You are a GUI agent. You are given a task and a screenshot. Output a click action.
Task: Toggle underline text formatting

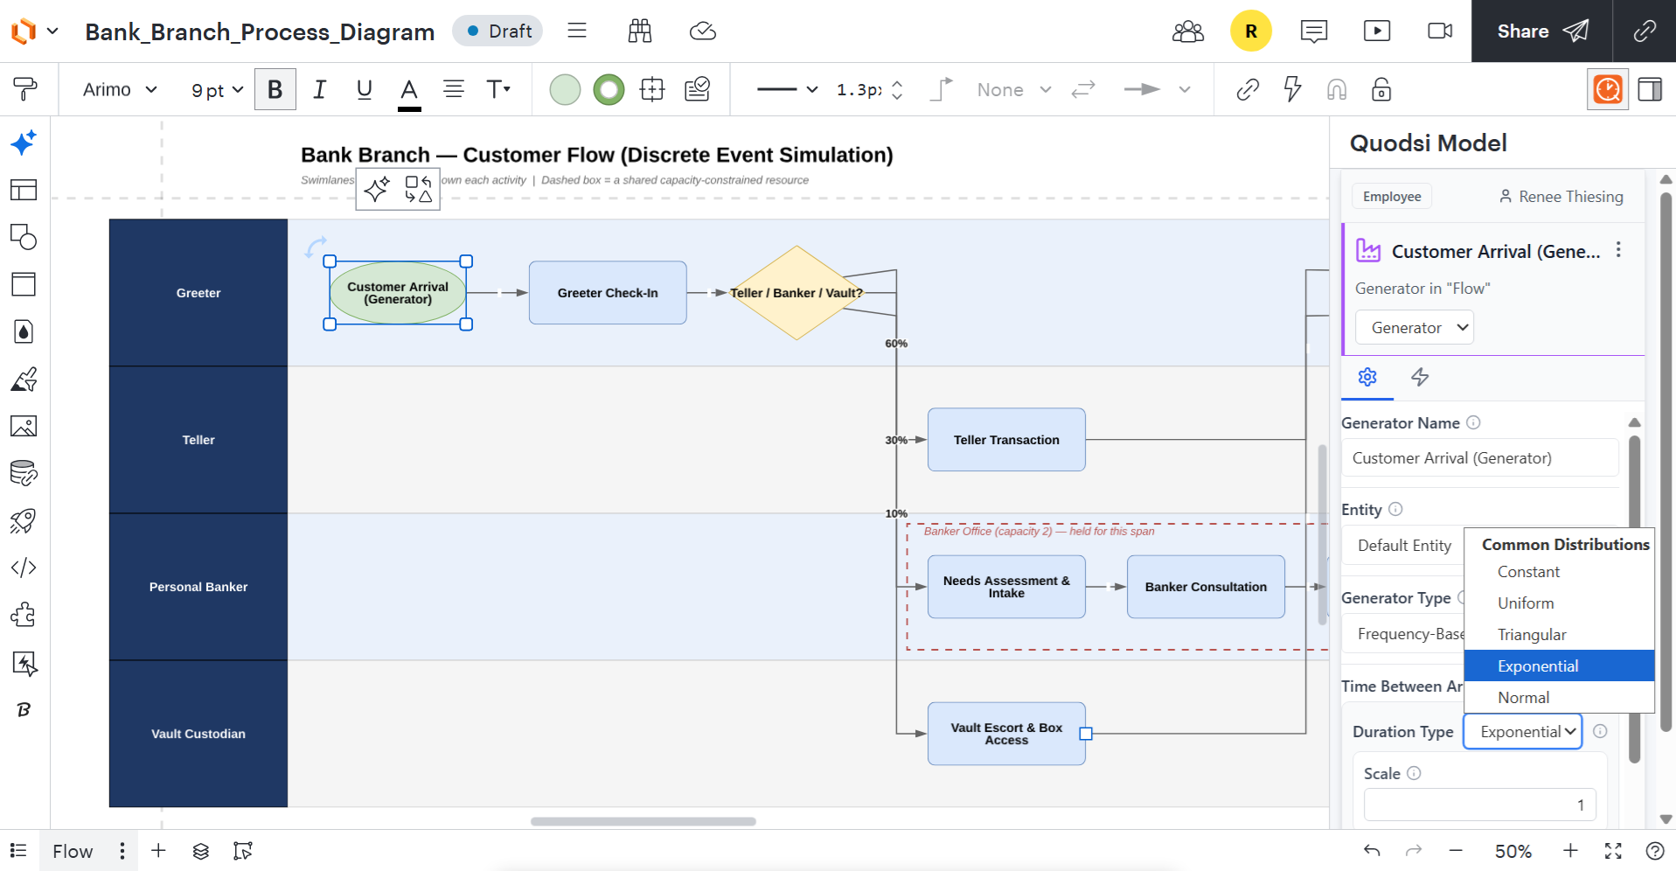pos(365,89)
